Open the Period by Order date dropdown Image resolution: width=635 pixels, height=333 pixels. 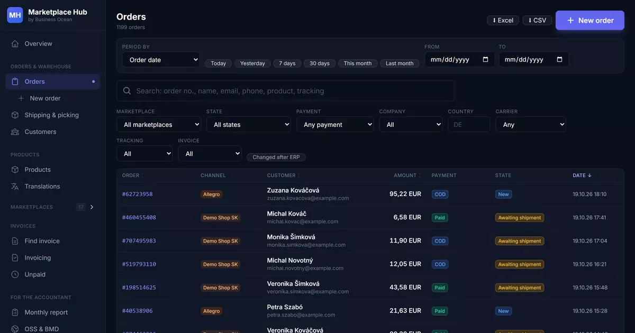(x=161, y=60)
